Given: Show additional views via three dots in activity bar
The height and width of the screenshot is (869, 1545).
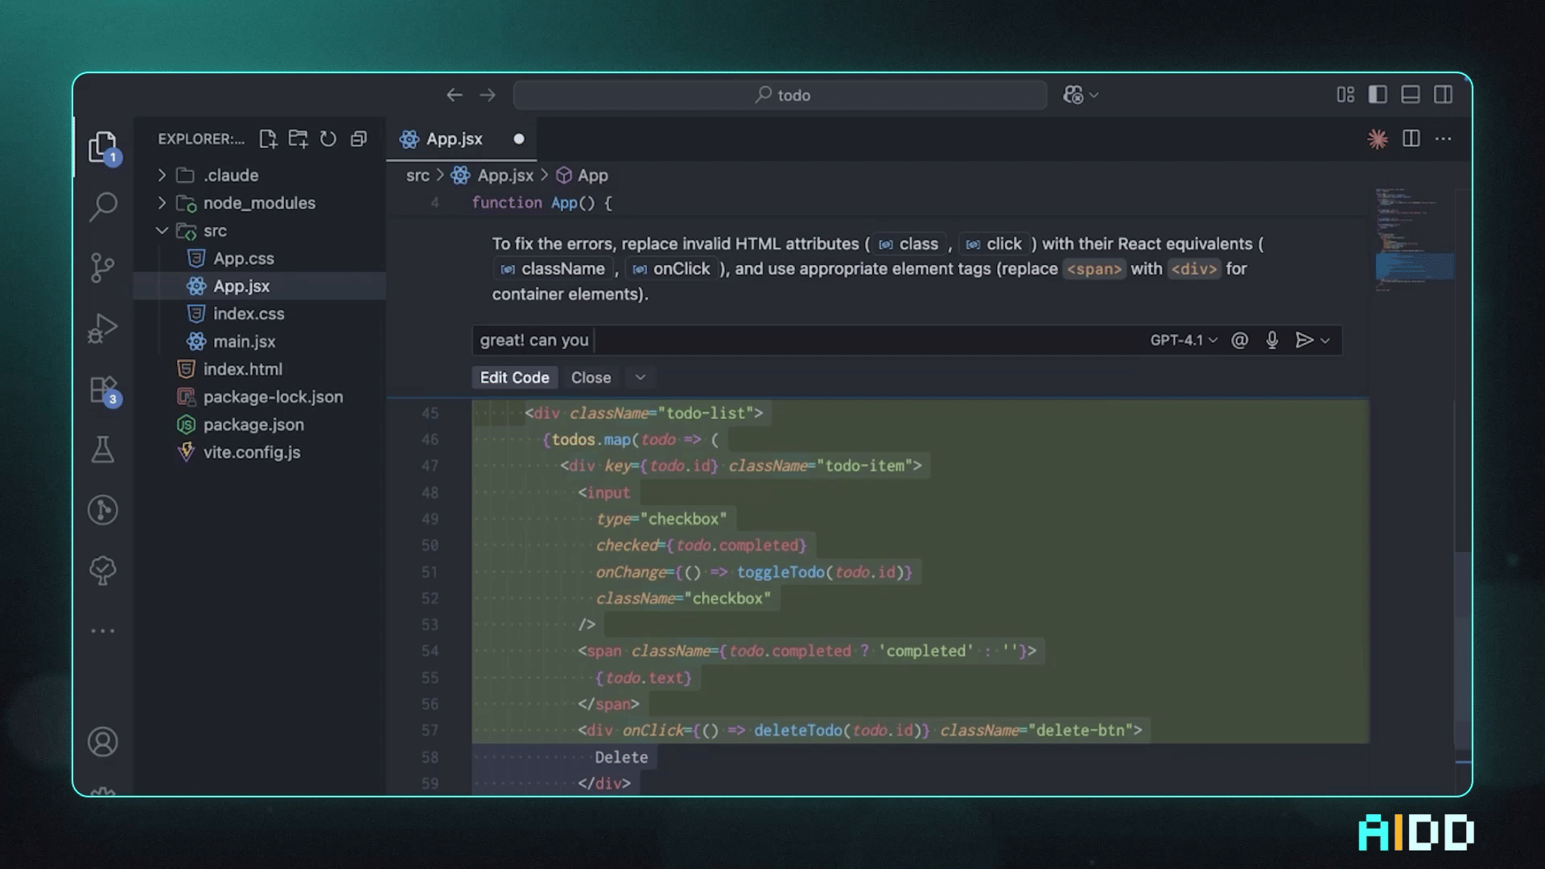Looking at the screenshot, I should pyautogui.click(x=103, y=631).
